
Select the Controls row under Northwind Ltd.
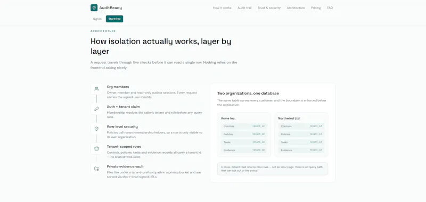tap(301, 127)
